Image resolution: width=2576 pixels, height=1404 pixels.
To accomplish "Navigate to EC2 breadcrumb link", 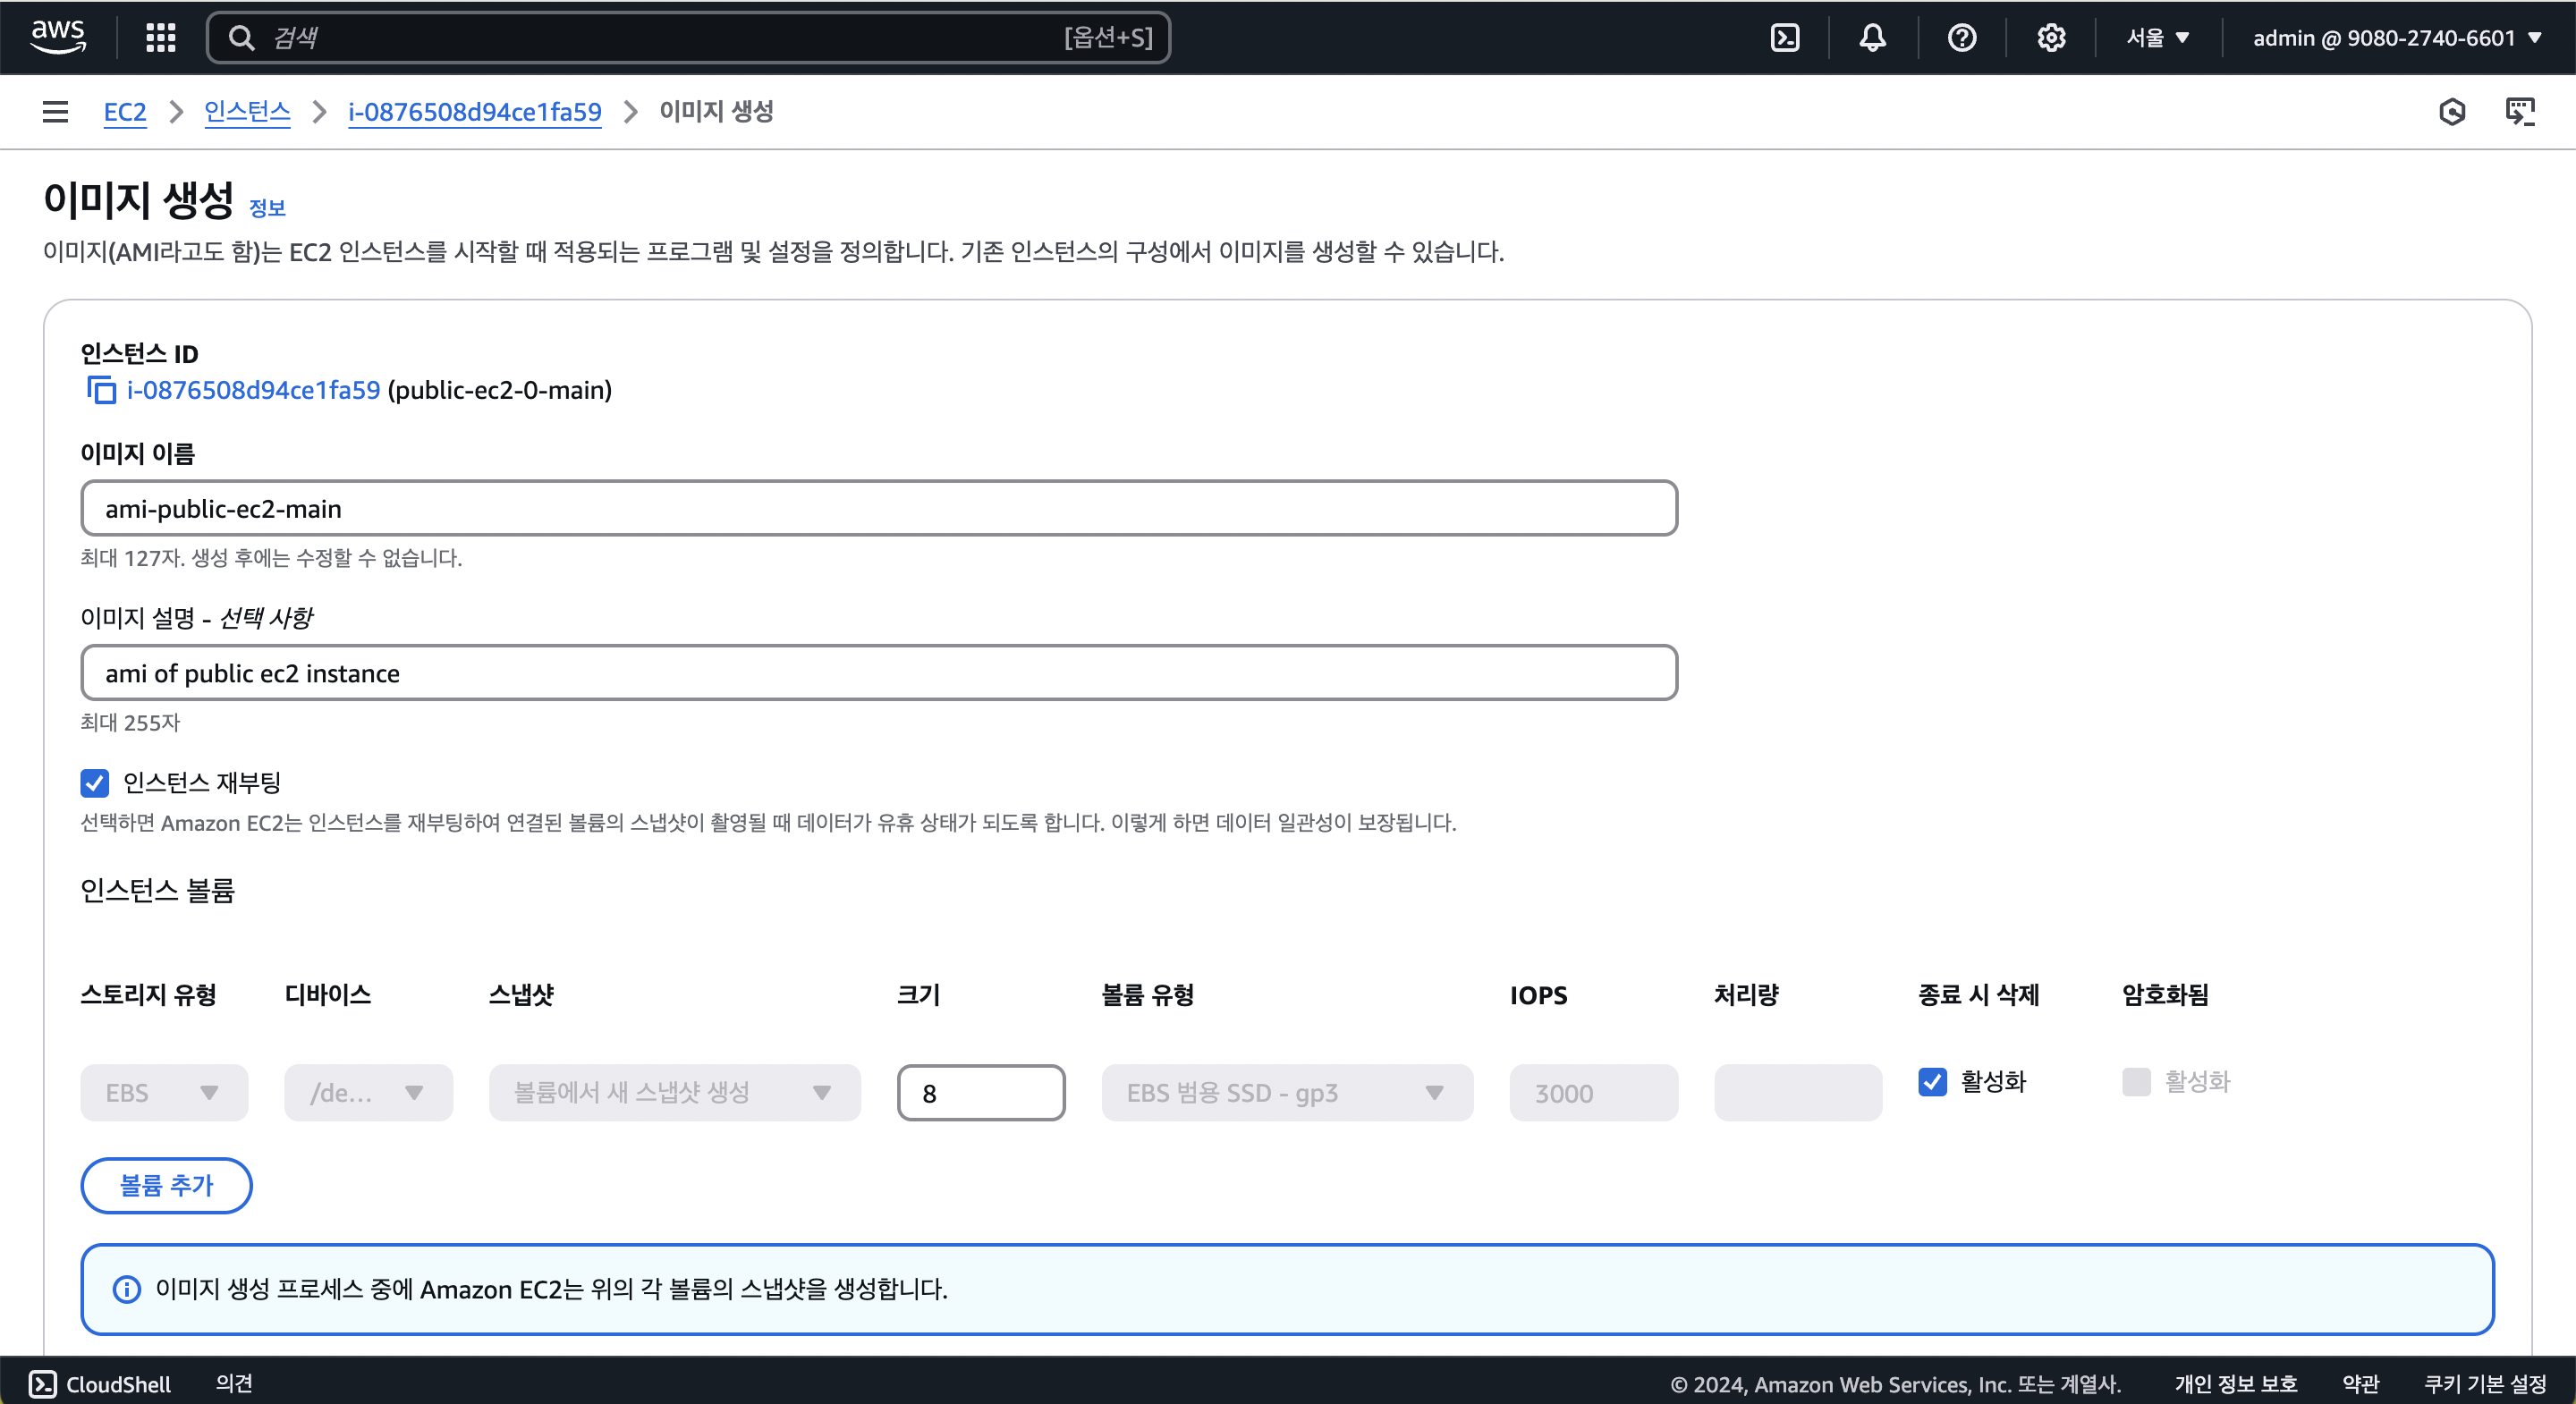I will [x=125, y=112].
